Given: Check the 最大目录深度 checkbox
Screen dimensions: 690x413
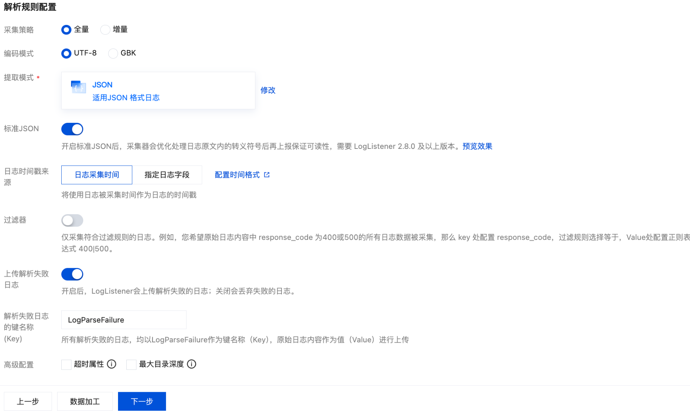Looking at the screenshot, I should coord(131,365).
